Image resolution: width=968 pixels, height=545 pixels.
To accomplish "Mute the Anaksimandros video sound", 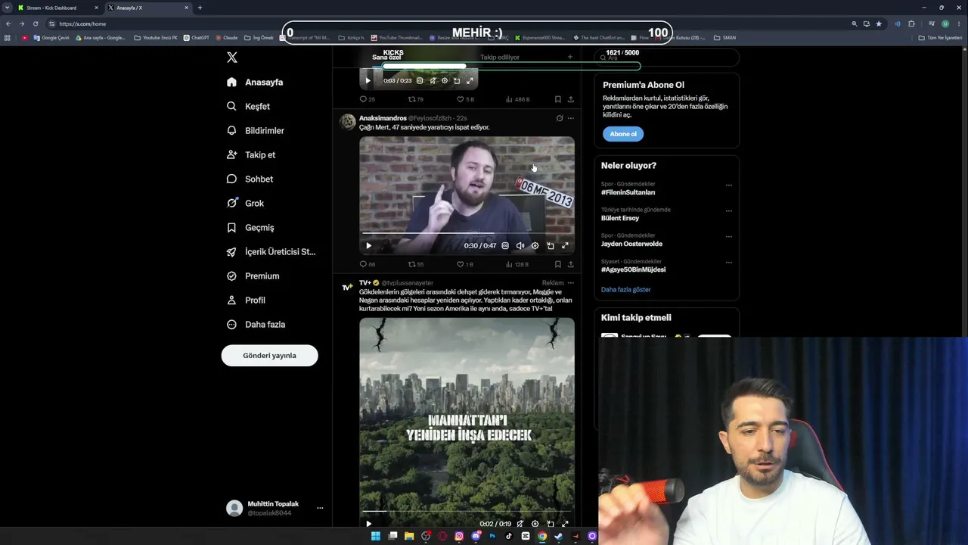I will point(520,245).
